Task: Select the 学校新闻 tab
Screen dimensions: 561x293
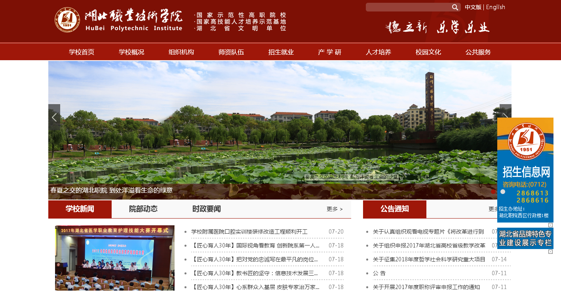Action: (x=80, y=209)
